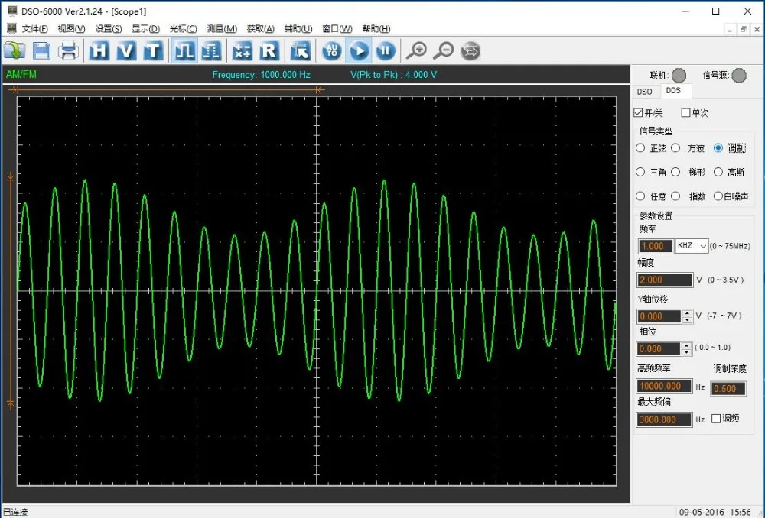Click the upper vertical cursor marker on left
Viewport: 765px width, 518px height.
tap(10, 177)
